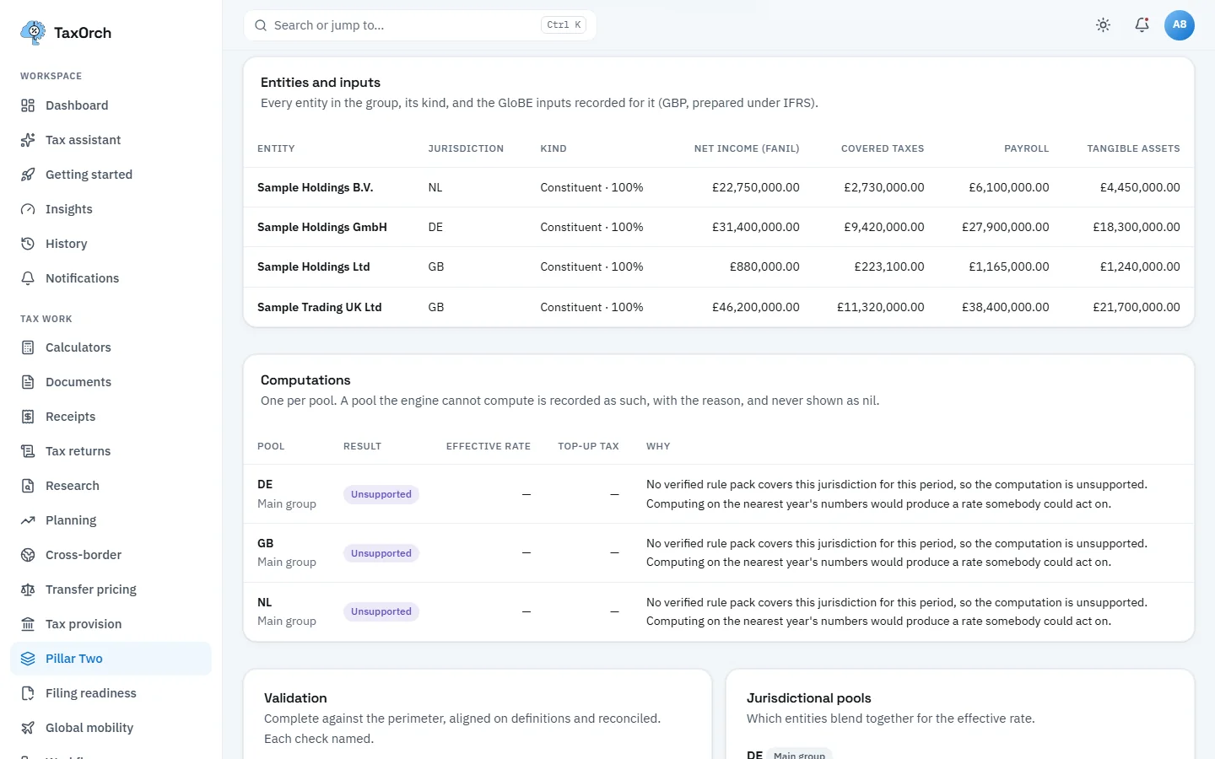The width and height of the screenshot is (1215, 759).
Task: Click the TaxOrch logo icon
Action: [x=33, y=33]
